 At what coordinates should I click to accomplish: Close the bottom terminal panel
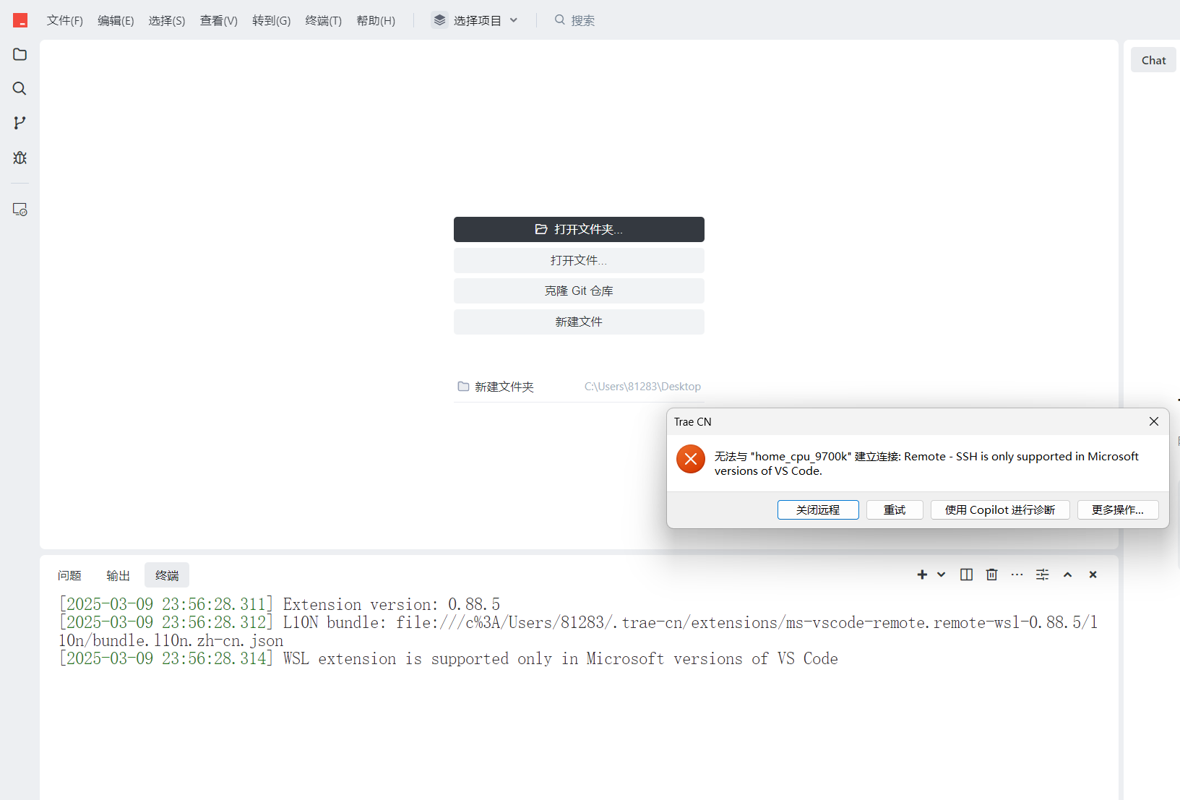tap(1093, 575)
